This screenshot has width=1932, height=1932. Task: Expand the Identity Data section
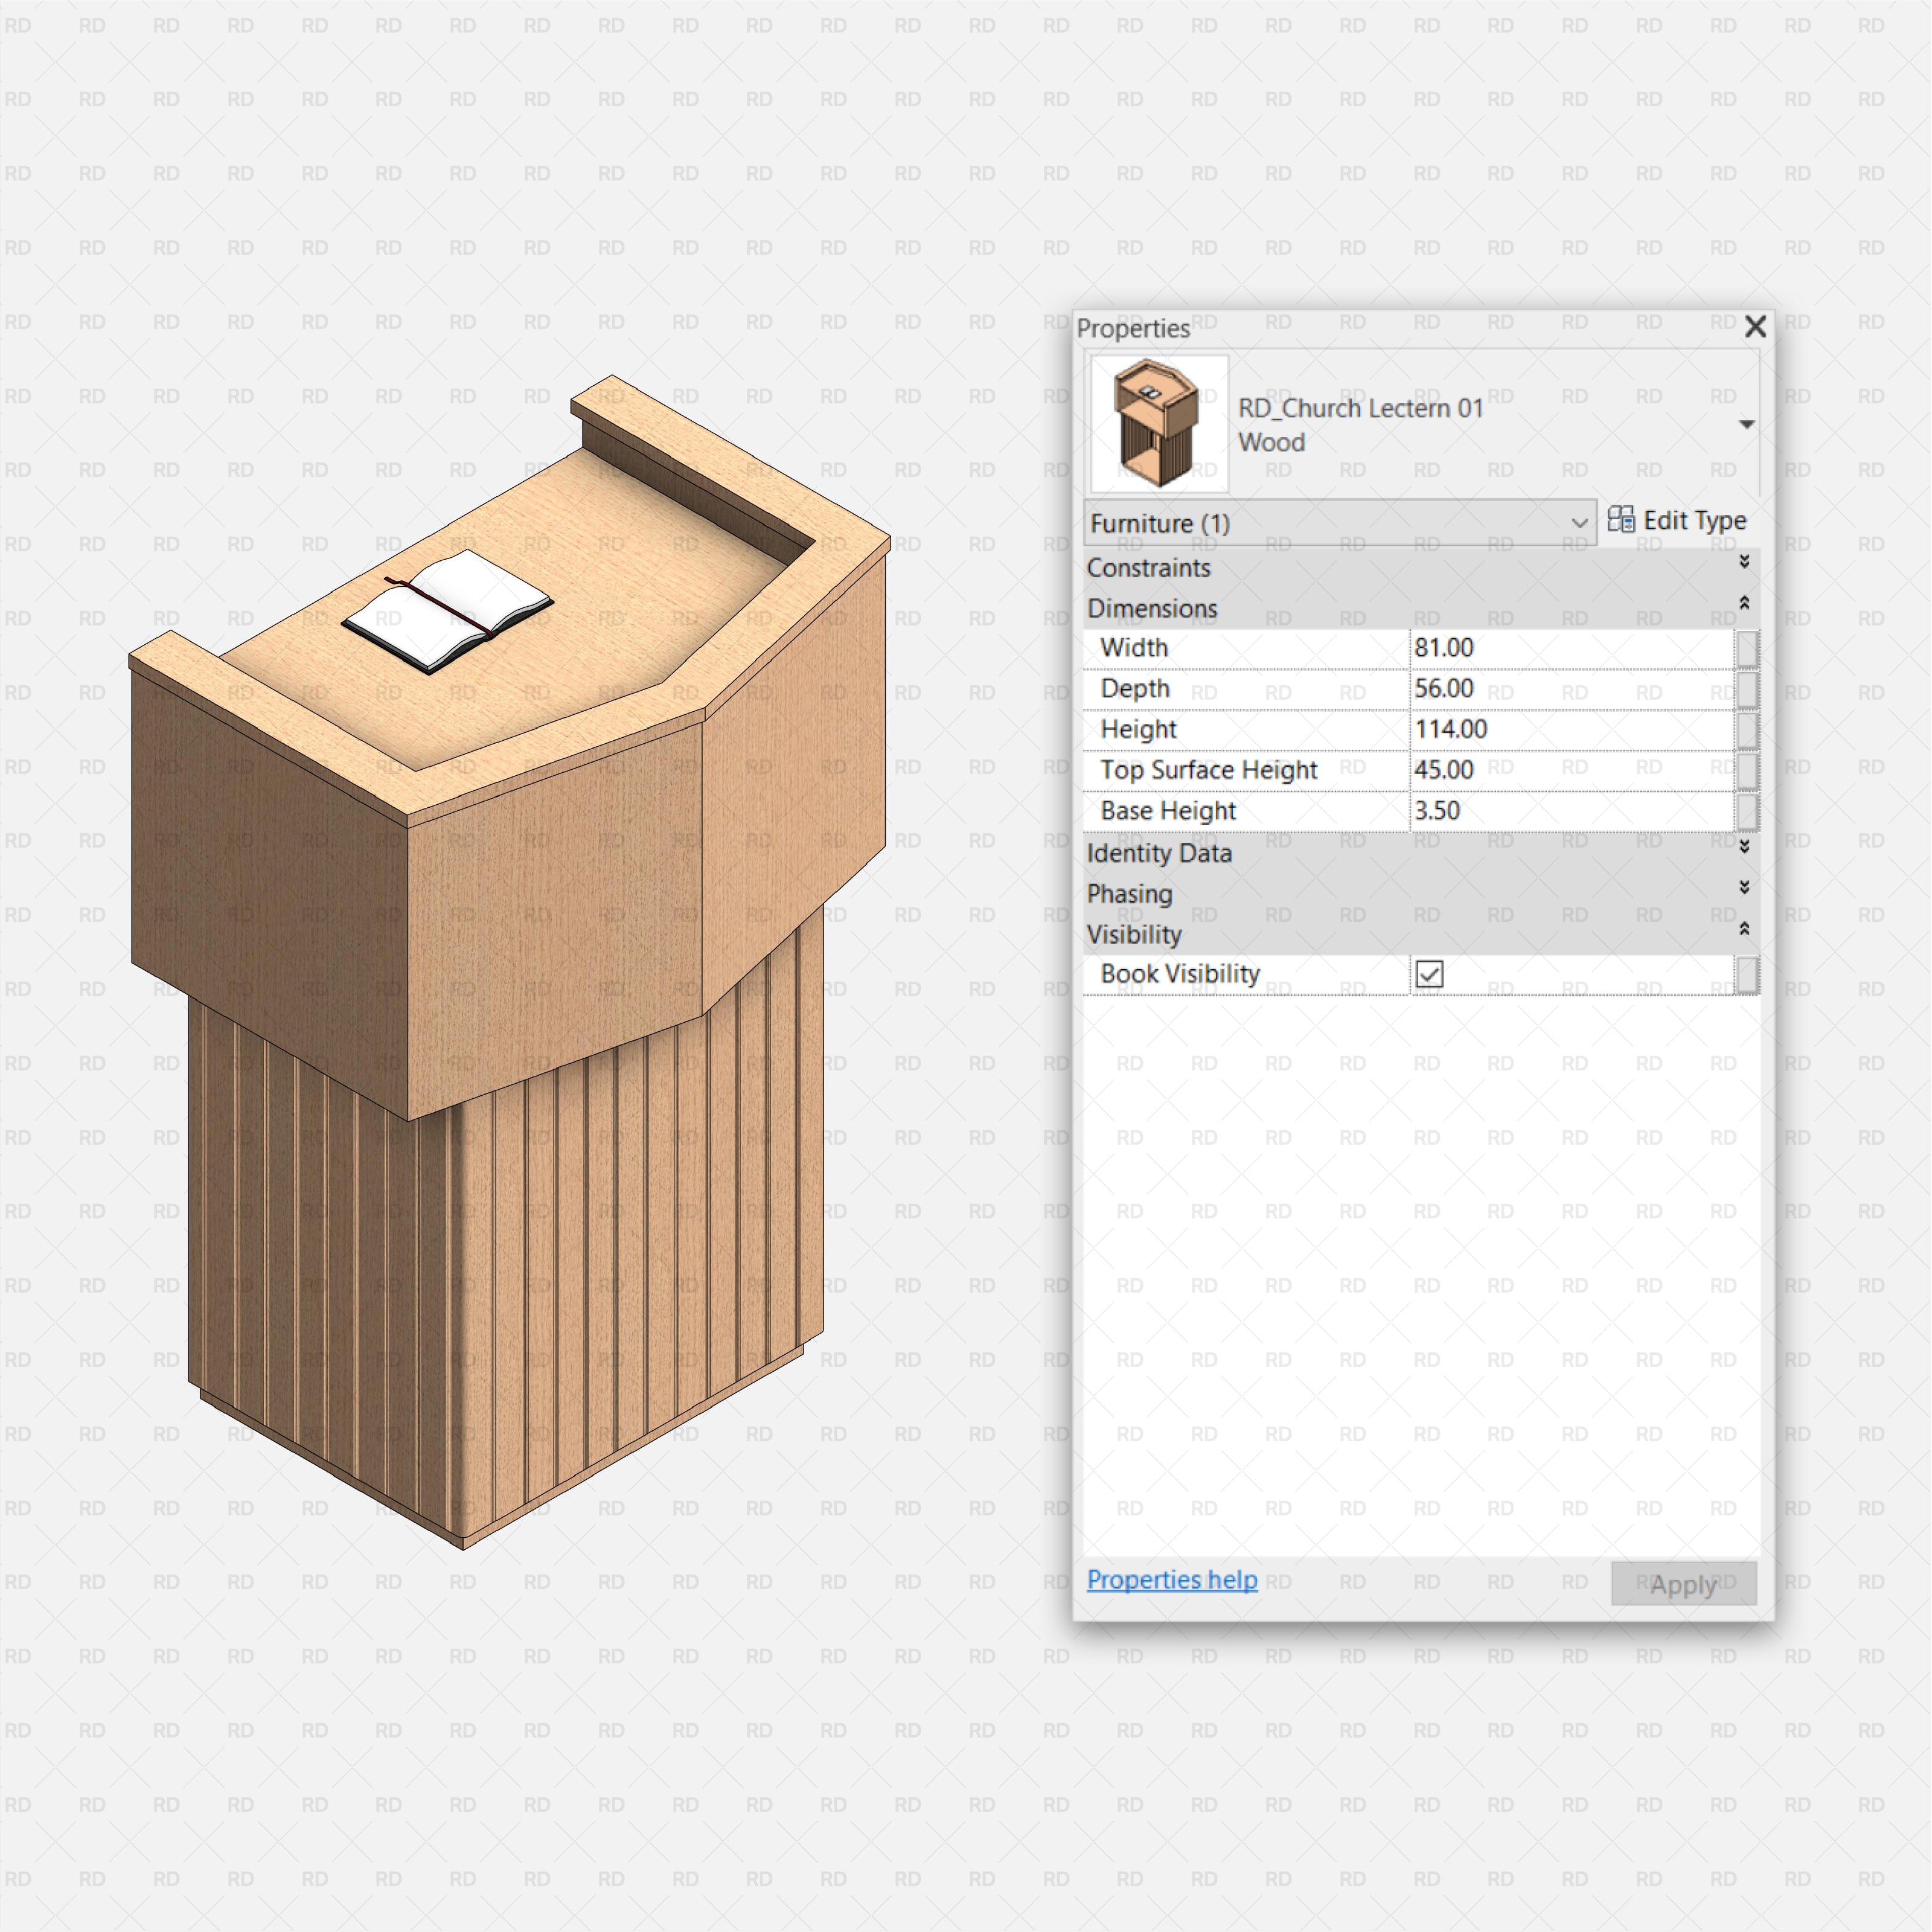pyautogui.click(x=1744, y=848)
